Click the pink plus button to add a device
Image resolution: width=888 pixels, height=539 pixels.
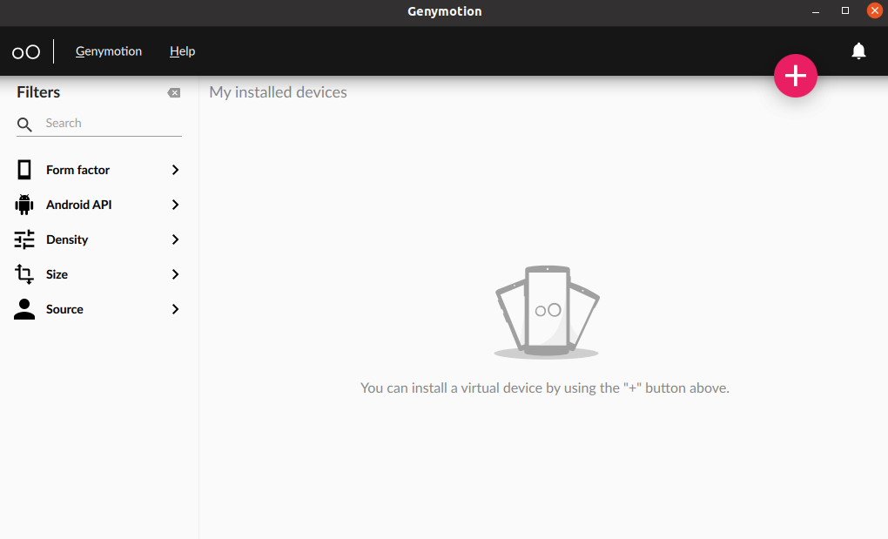point(796,77)
